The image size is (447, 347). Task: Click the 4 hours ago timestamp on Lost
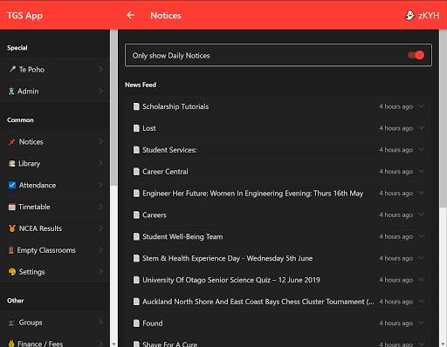[395, 128]
